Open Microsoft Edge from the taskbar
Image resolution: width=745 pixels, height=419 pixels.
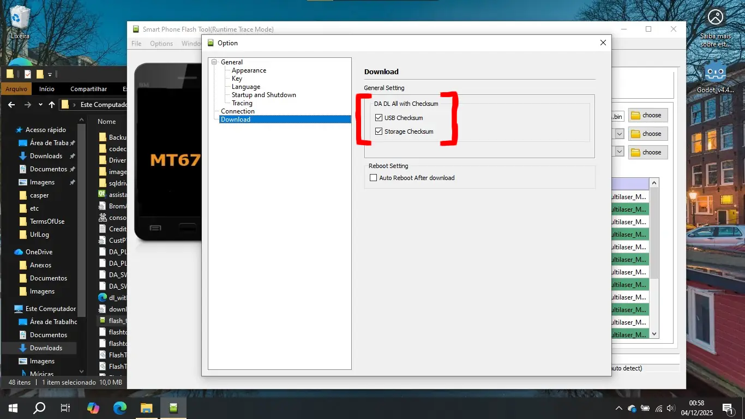120,408
